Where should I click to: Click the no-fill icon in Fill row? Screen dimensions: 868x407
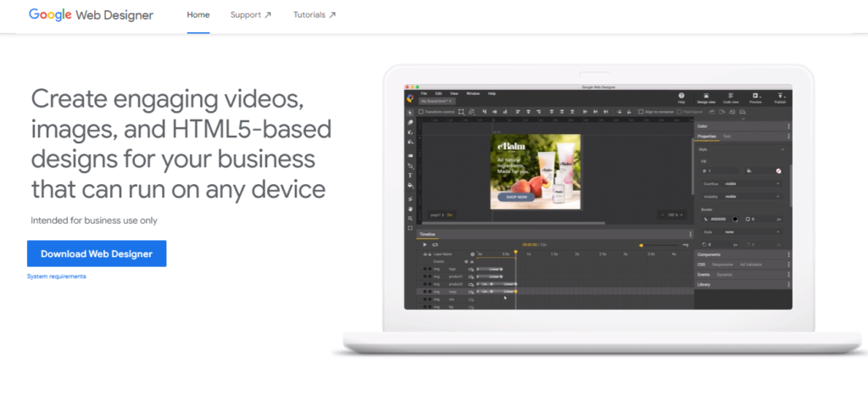click(x=778, y=171)
